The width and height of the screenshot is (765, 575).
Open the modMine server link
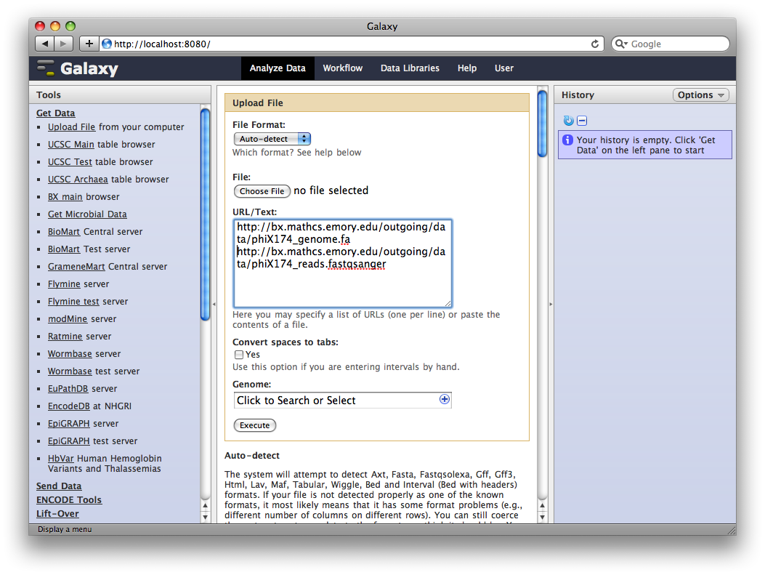coord(68,319)
